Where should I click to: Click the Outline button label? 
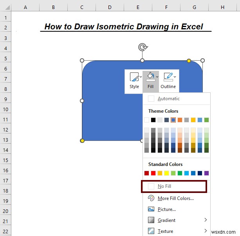pos(168,86)
